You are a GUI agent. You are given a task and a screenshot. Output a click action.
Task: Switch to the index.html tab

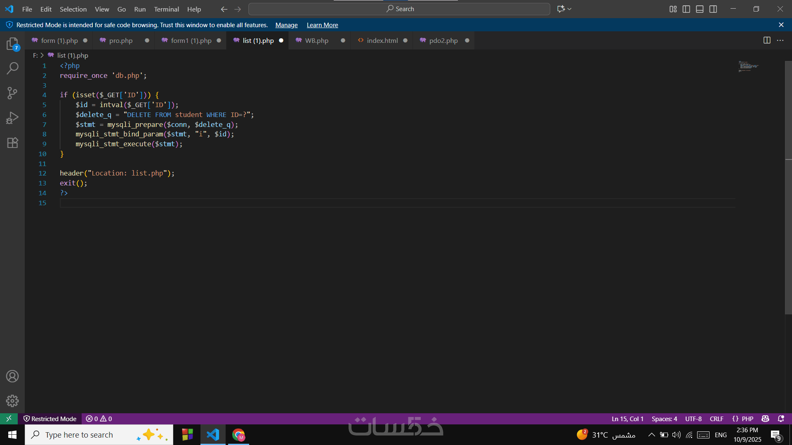point(382,40)
